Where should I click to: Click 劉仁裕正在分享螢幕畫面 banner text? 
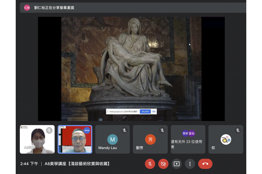54,8
